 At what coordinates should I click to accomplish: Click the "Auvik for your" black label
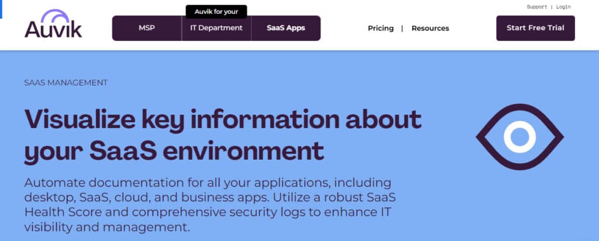click(216, 12)
